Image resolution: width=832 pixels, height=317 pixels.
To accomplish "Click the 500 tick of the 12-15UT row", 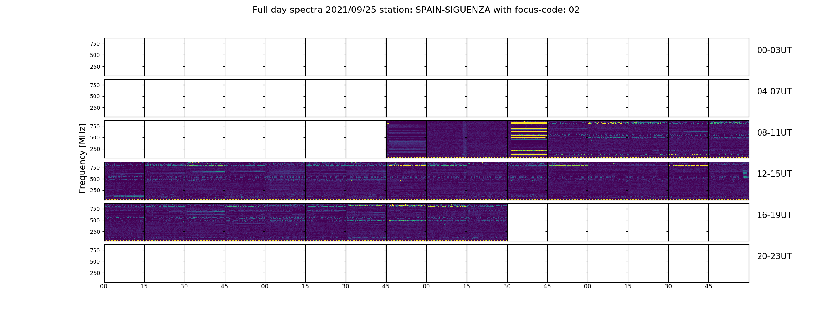I will click(95, 179).
